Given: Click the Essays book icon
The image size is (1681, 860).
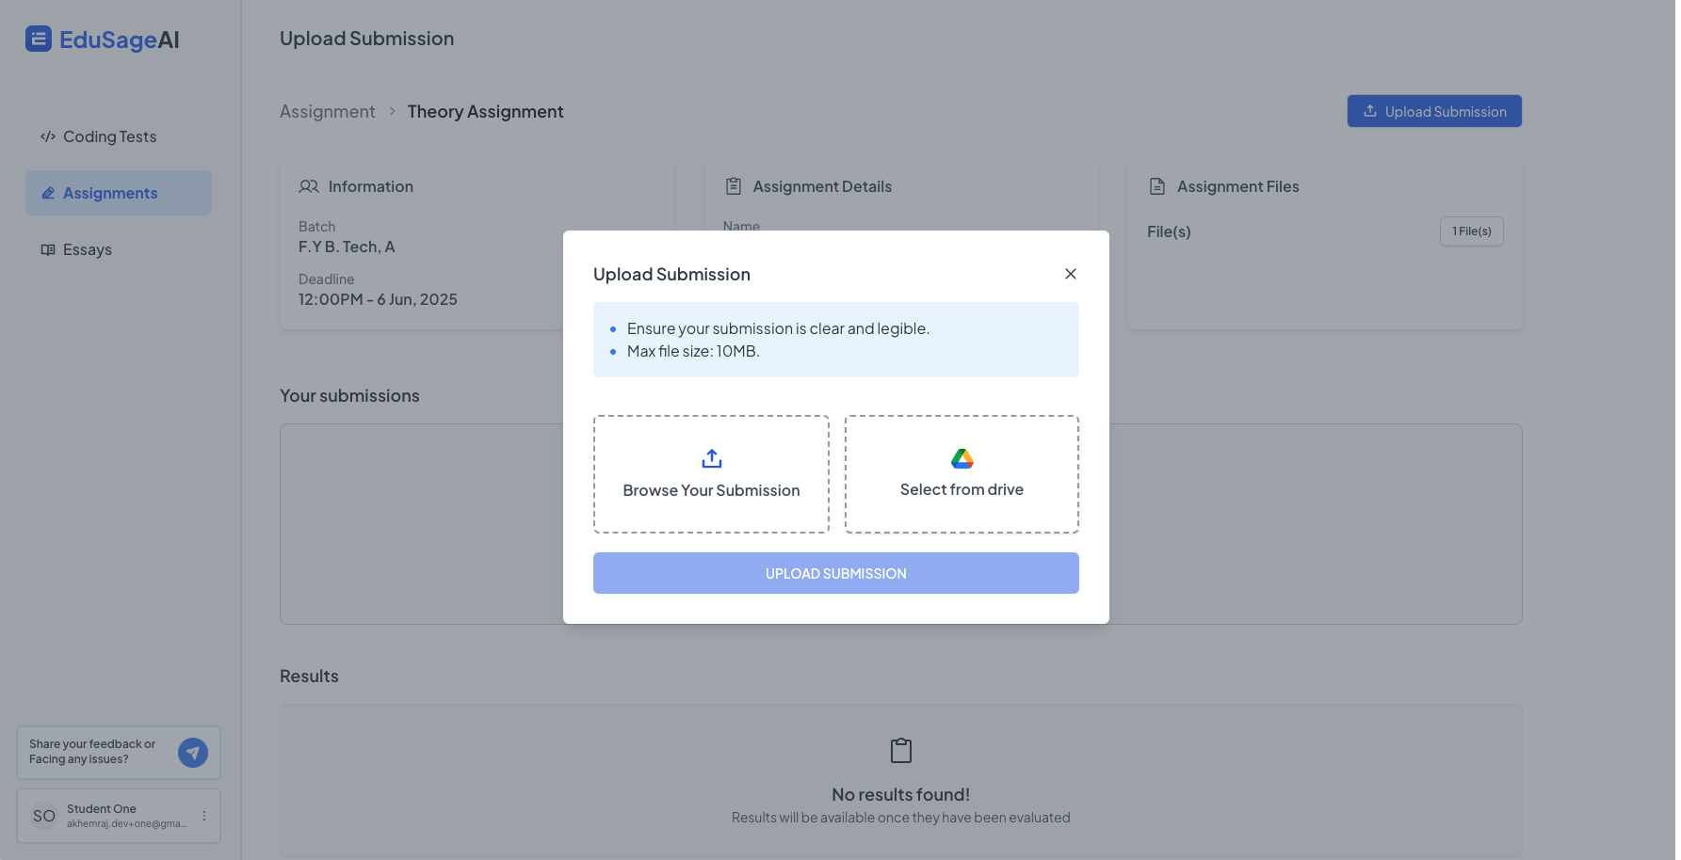Looking at the screenshot, I should tap(48, 249).
